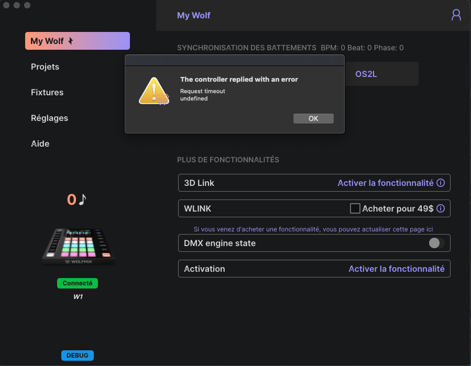Click the green Connecté status badge

78,283
